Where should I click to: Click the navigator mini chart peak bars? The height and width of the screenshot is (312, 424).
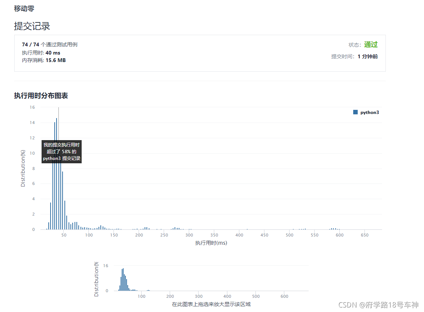[123, 279]
